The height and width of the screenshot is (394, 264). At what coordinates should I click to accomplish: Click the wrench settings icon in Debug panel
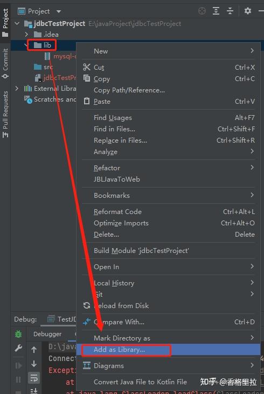tap(18, 348)
